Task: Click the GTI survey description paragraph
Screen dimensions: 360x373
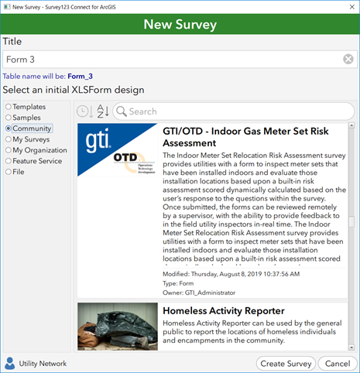Action: pyautogui.click(x=254, y=209)
